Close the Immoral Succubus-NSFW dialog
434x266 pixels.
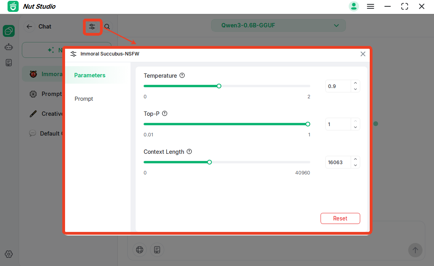[363, 54]
